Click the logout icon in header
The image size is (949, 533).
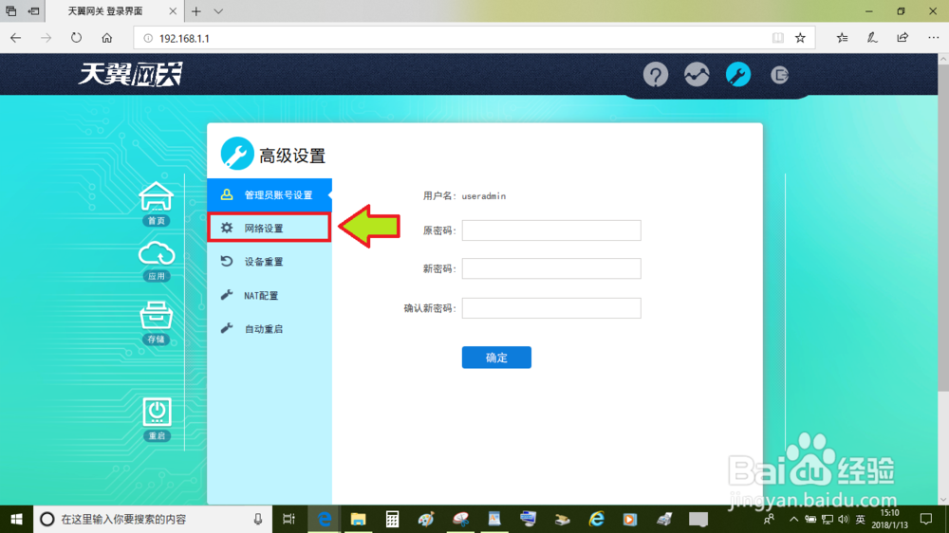point(779,75)
